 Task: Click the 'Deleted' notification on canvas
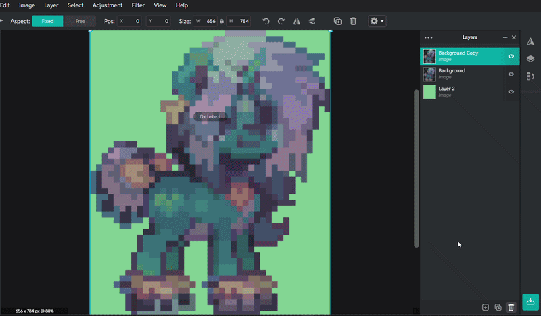[x=210, y=117]
